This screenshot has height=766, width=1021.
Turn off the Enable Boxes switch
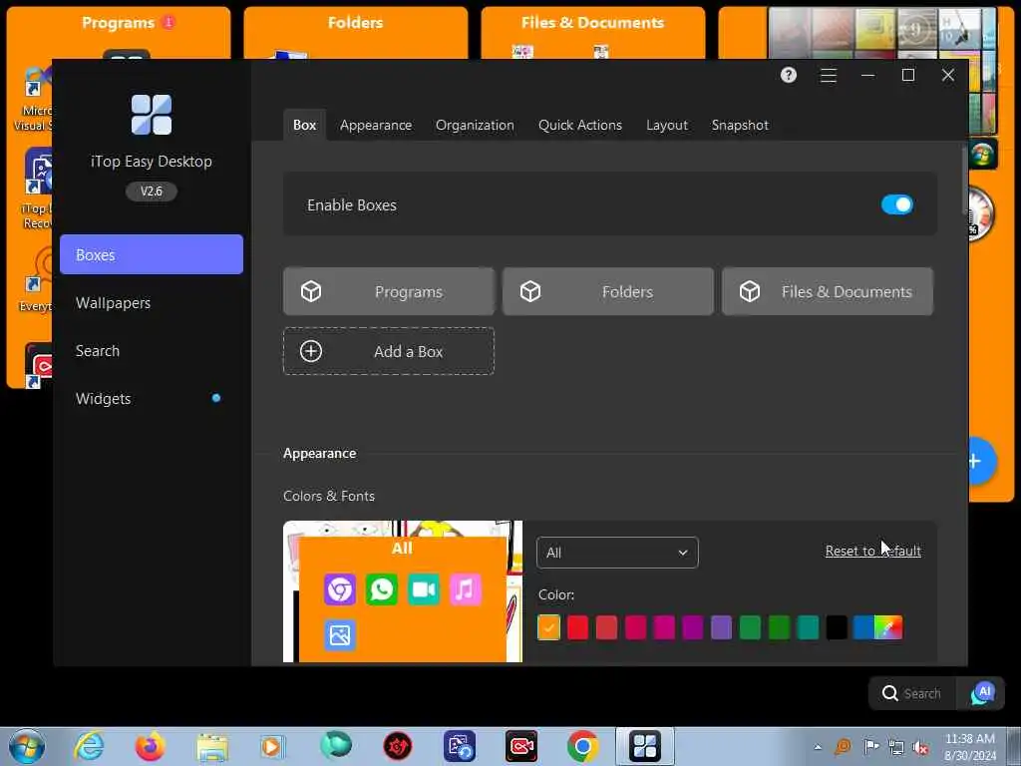point(896,204)
